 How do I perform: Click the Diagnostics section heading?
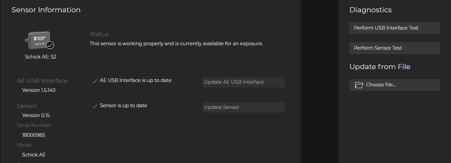370,10
